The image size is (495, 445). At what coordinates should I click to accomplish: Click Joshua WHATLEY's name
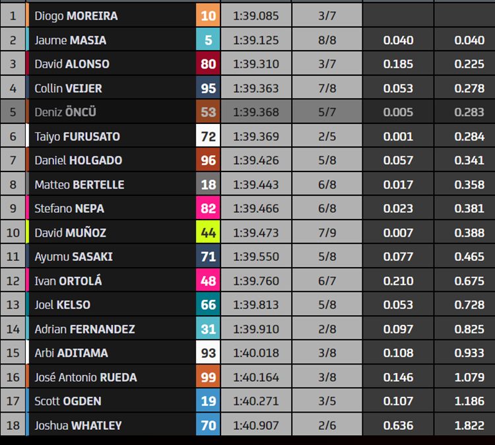(x=78, y=425)
